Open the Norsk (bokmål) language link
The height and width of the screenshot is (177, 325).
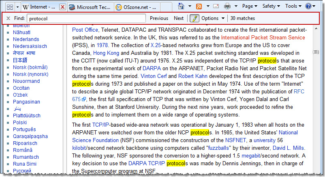pyautogui.click(x=30, y=67)
